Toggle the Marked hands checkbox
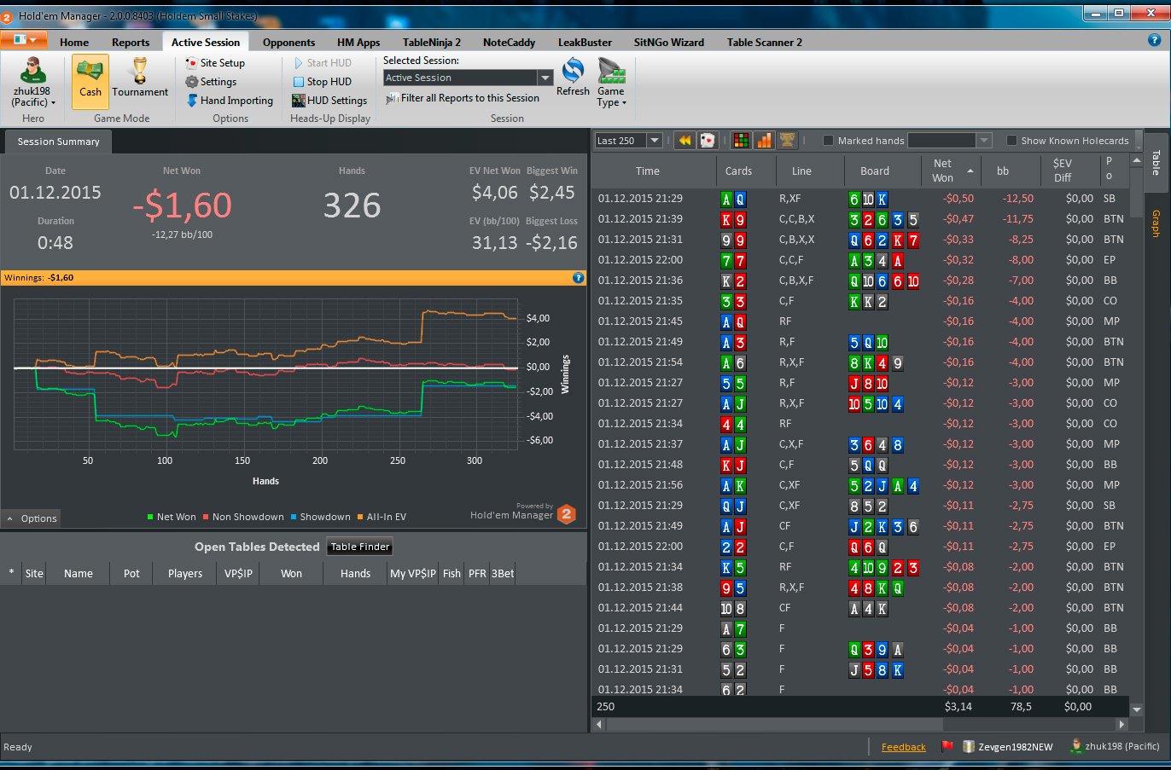The image size is (1171, 770). [x=828, y=141]
